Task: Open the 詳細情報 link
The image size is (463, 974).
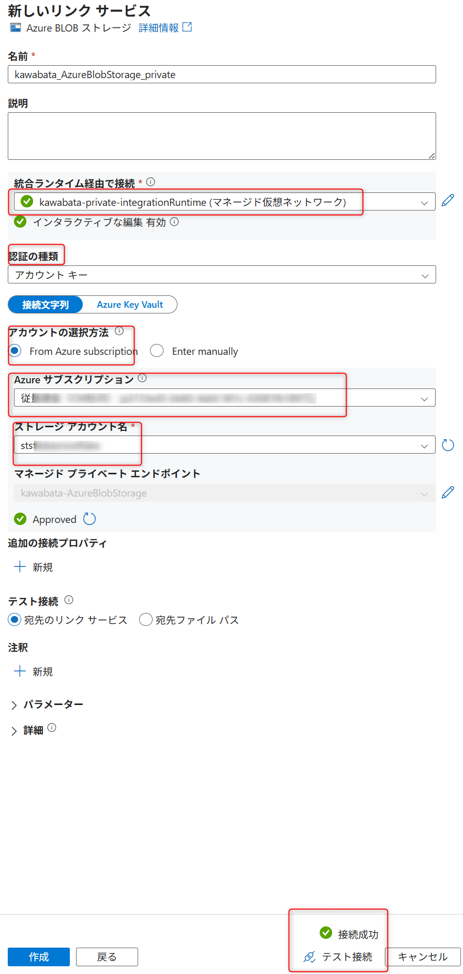Action: [158, 27]
